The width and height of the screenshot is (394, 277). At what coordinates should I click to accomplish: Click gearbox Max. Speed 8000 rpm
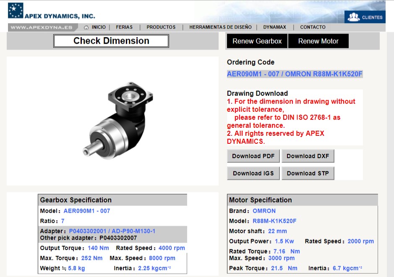pyautogui.click(x=162, y=258)
